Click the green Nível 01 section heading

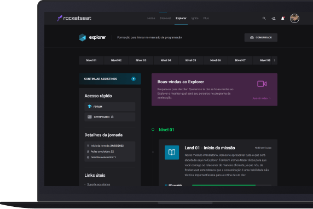(166, 130)
